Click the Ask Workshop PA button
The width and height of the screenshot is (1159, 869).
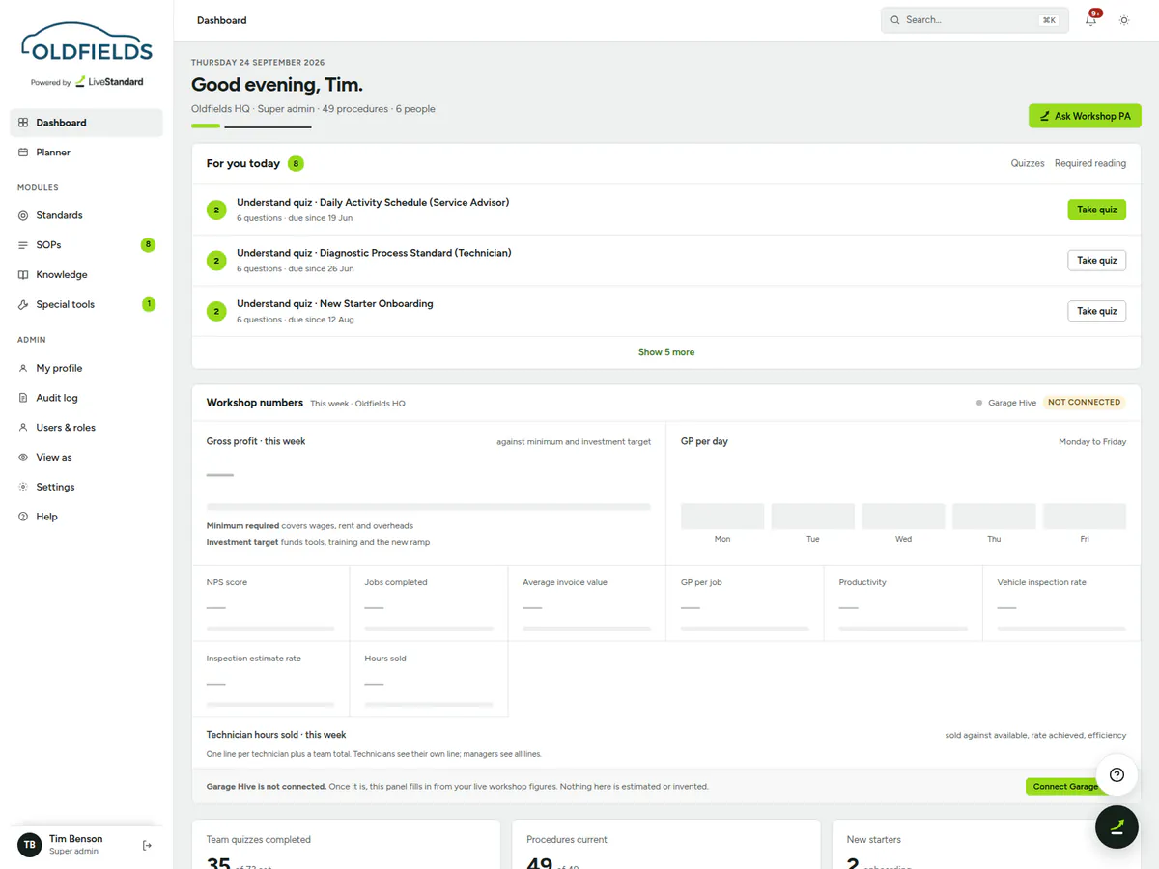1085,116
